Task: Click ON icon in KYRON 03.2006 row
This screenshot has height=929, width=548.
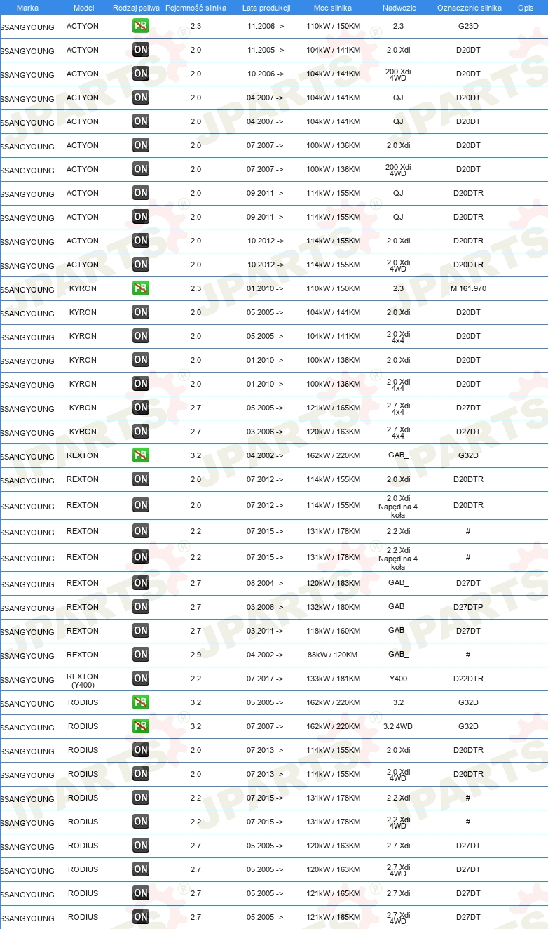Action: pyautogui.click(x=141, y=432)
